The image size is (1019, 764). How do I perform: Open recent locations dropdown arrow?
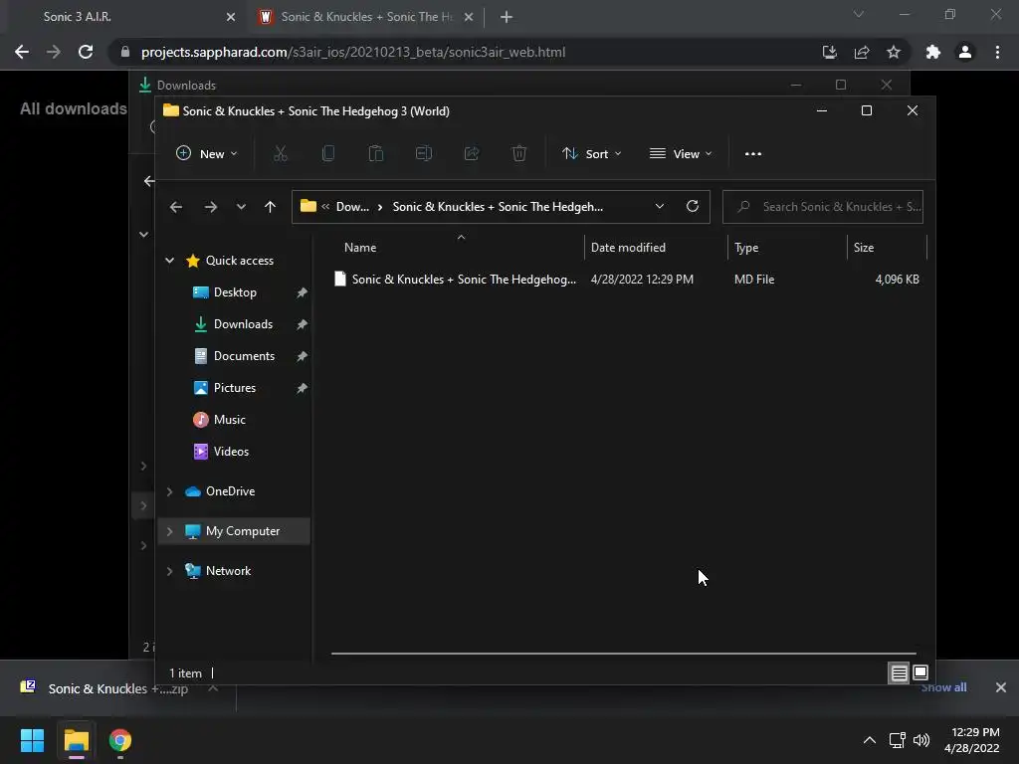[241, 207]
